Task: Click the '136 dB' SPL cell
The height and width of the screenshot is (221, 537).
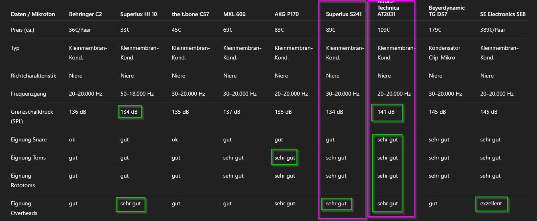Action: (78, 112)
